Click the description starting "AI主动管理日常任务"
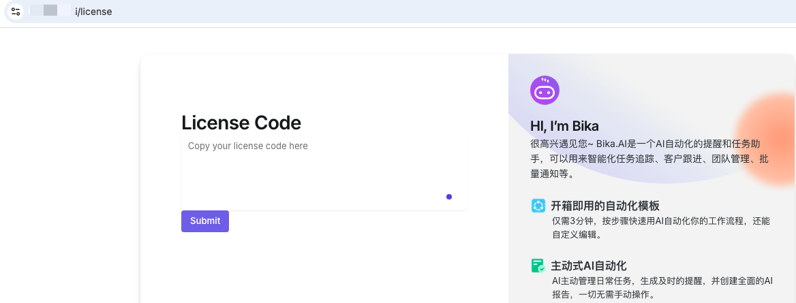The image size is (796, 303). (662, 288)
